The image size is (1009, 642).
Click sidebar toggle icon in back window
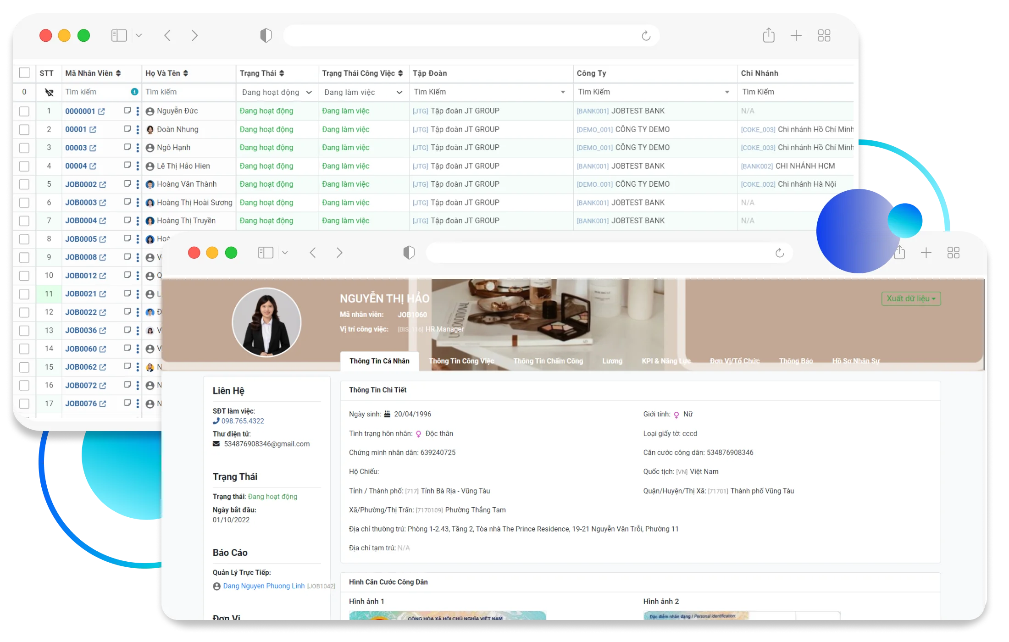pyautogui.click(x=119, y=35)
